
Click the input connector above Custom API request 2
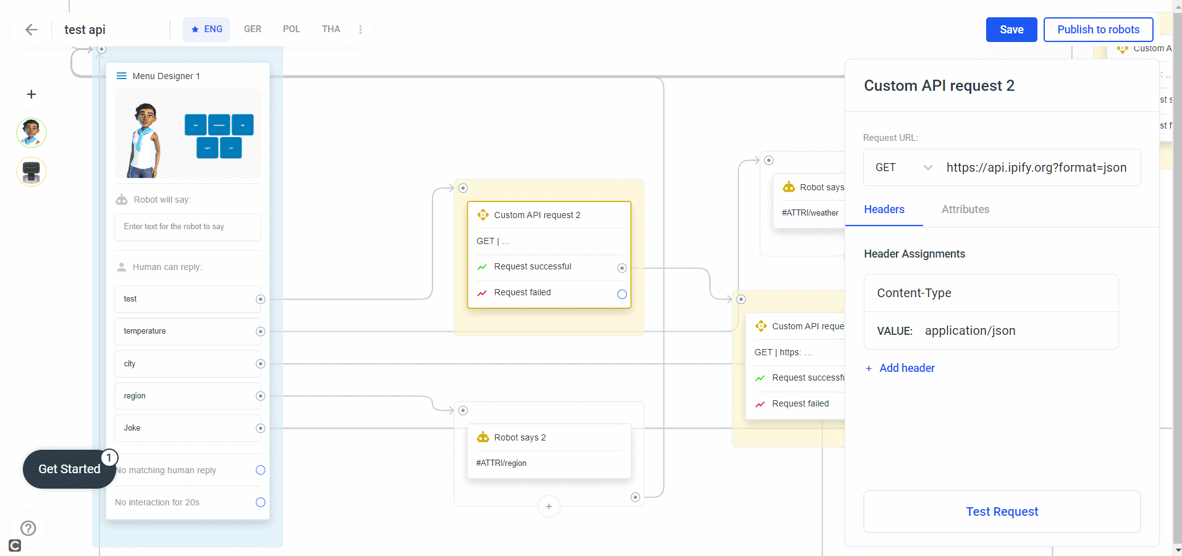pyautogui.click(x=463, y=188)
